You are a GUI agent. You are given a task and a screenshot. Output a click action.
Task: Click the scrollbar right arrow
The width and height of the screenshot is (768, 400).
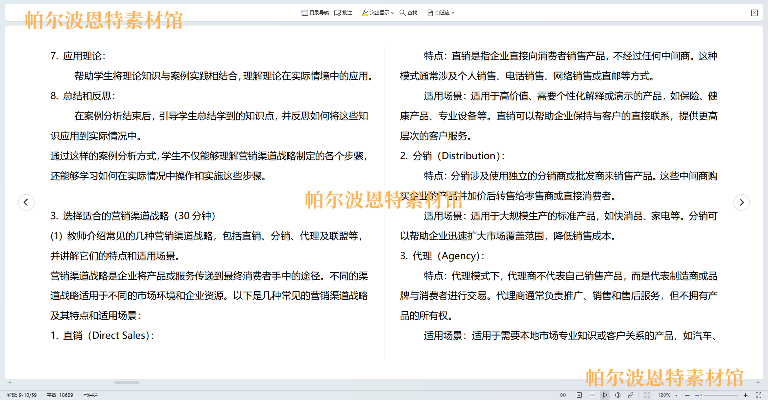point(758,382)
